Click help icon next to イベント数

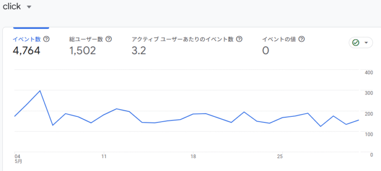46,39
